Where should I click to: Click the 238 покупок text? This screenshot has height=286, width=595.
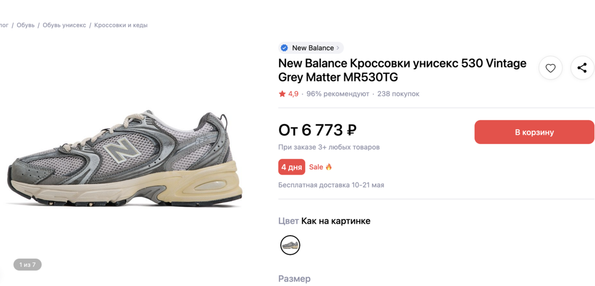click(x=398, y=94)
